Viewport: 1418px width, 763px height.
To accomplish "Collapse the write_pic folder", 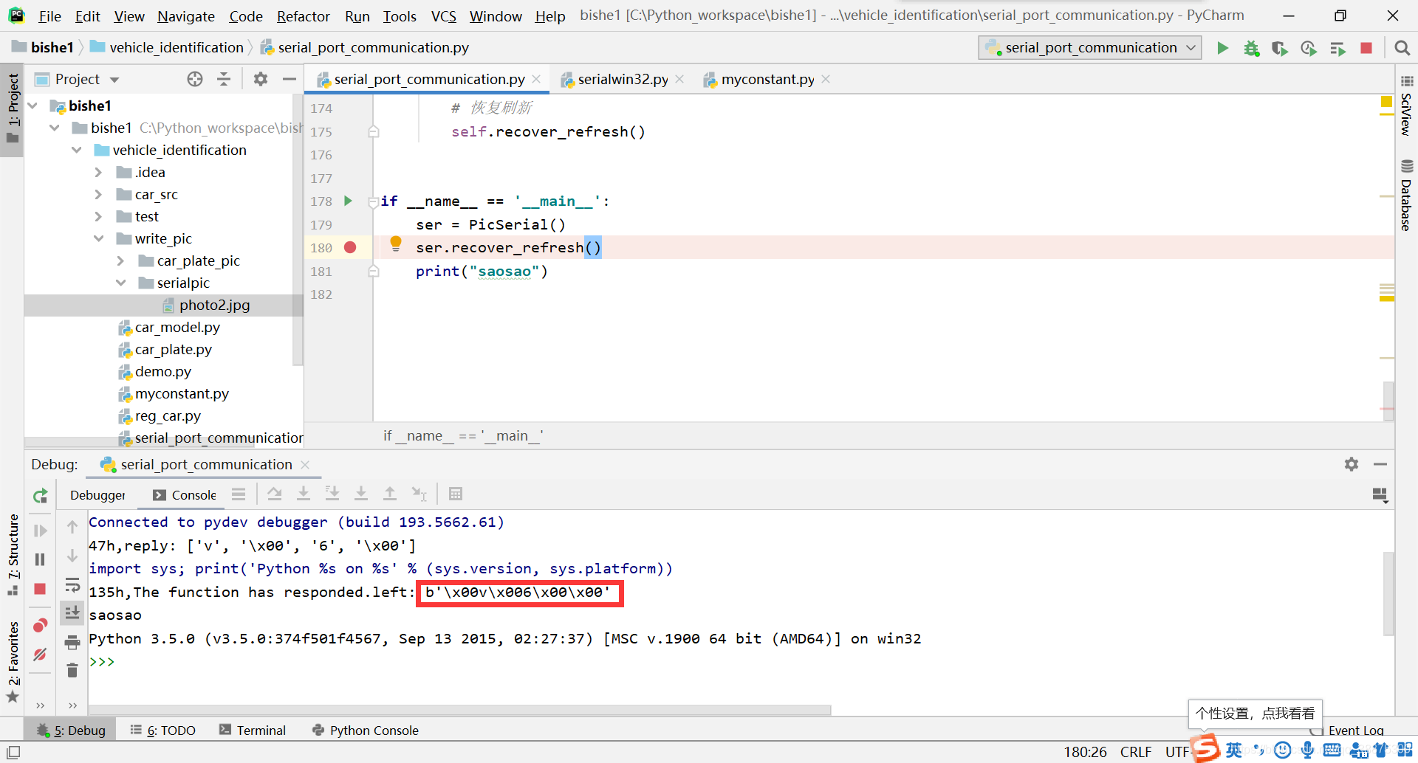I will click(98, 239).
